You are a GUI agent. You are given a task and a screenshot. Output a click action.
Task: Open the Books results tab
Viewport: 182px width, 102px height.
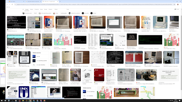(x=46, y=9)
